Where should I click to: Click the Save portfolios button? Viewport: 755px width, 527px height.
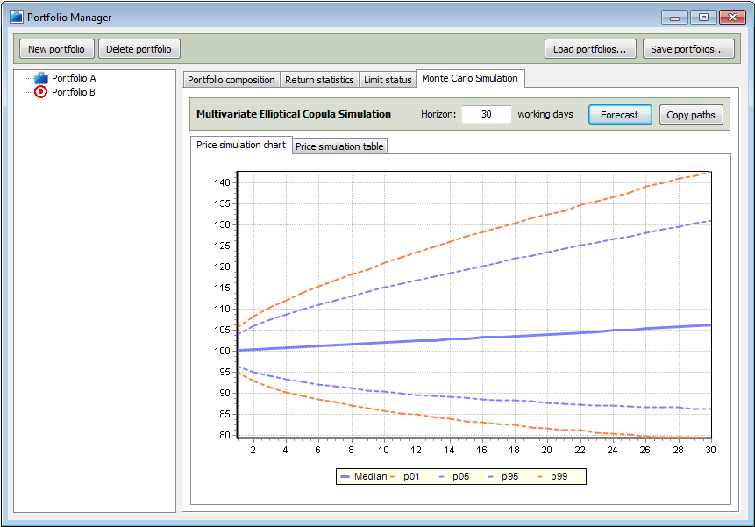[x=688, y=49]
